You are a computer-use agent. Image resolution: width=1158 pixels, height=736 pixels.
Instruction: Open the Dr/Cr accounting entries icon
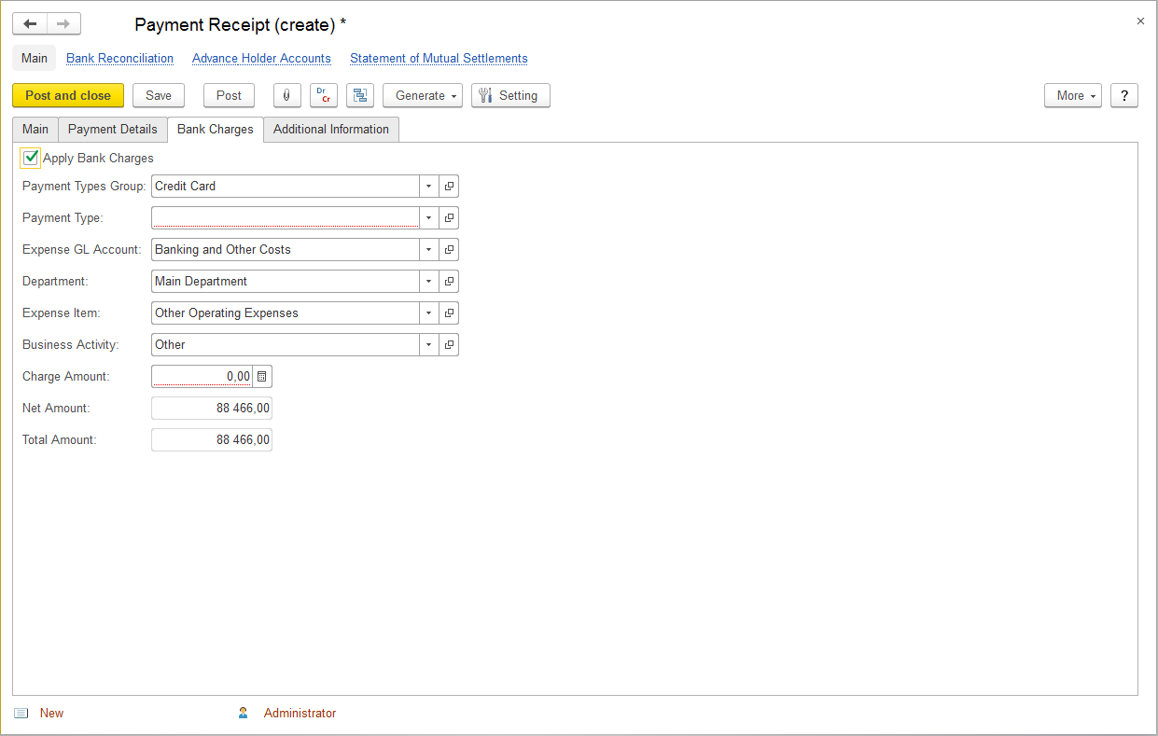click(x=323, y=95)
